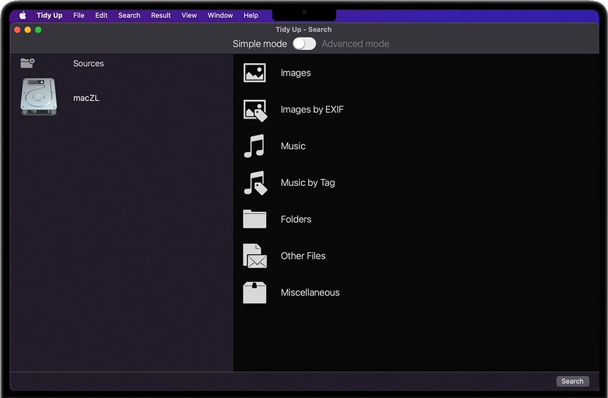Screen dimensions: 608x398
Task: Open the Result menu
Action: (x=161, y=15)
